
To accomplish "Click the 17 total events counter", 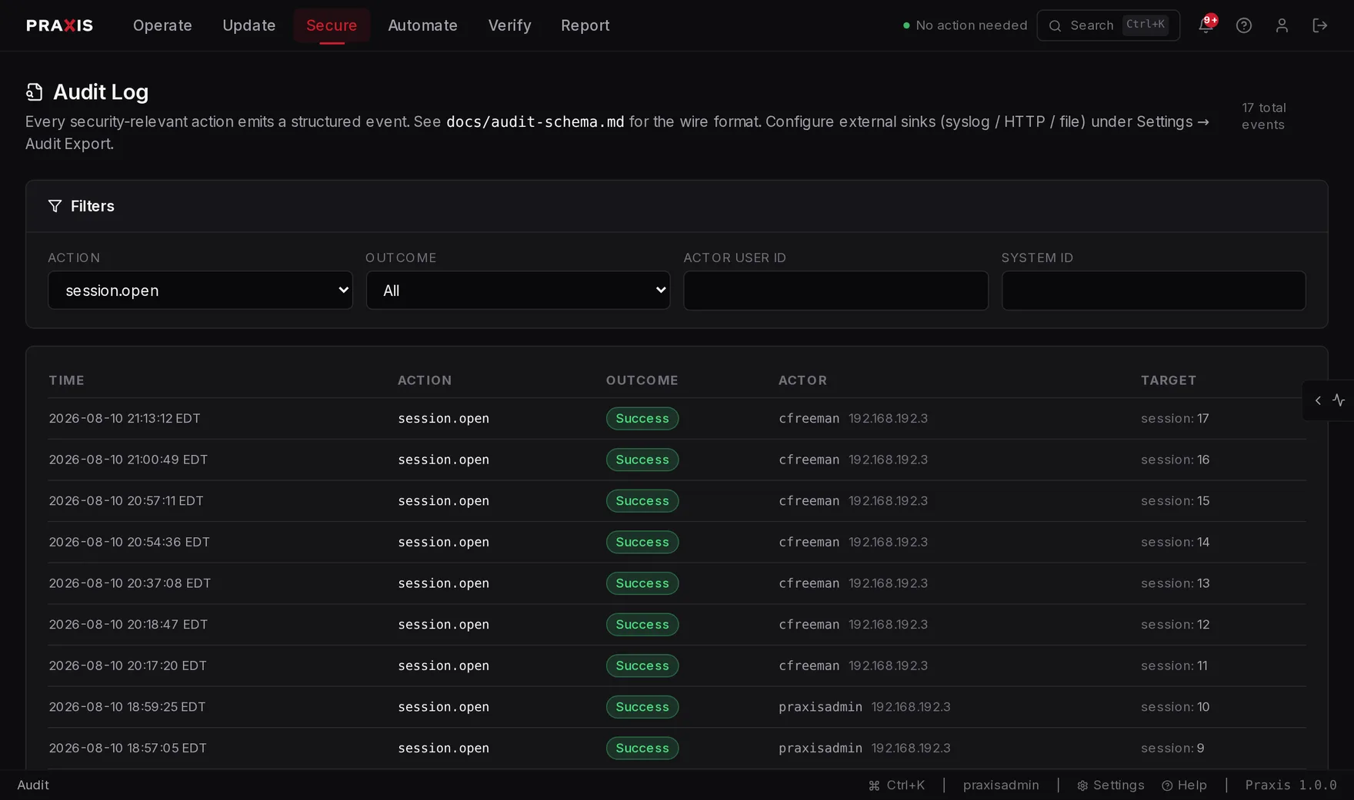I will [x=1263, y=116].
